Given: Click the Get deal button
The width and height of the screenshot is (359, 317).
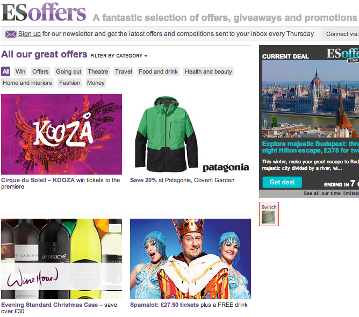Looking at the screenshot, I should pos(282,182).
